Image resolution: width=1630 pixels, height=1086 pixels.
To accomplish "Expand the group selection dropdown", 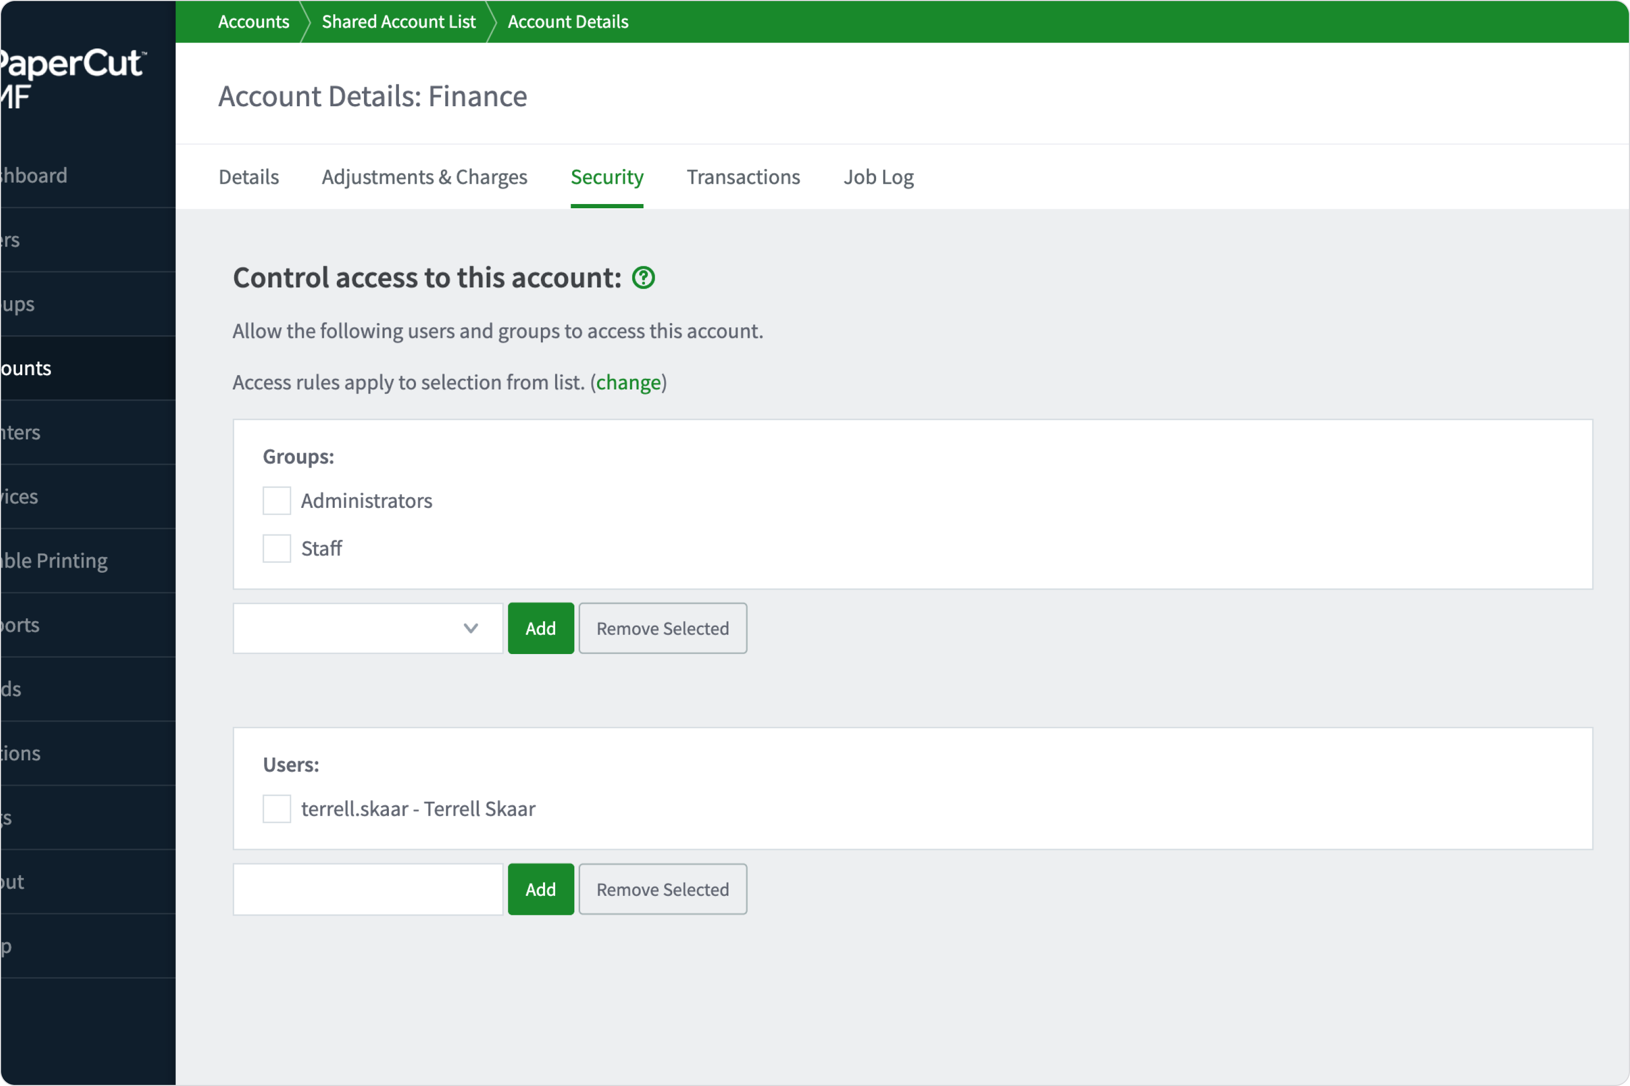I will [x=472, y=628].
